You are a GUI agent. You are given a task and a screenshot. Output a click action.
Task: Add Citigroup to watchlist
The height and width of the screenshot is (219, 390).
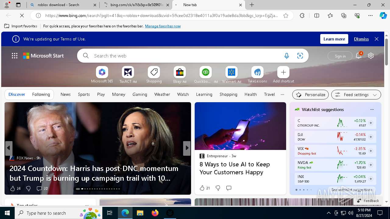point(371,123)
